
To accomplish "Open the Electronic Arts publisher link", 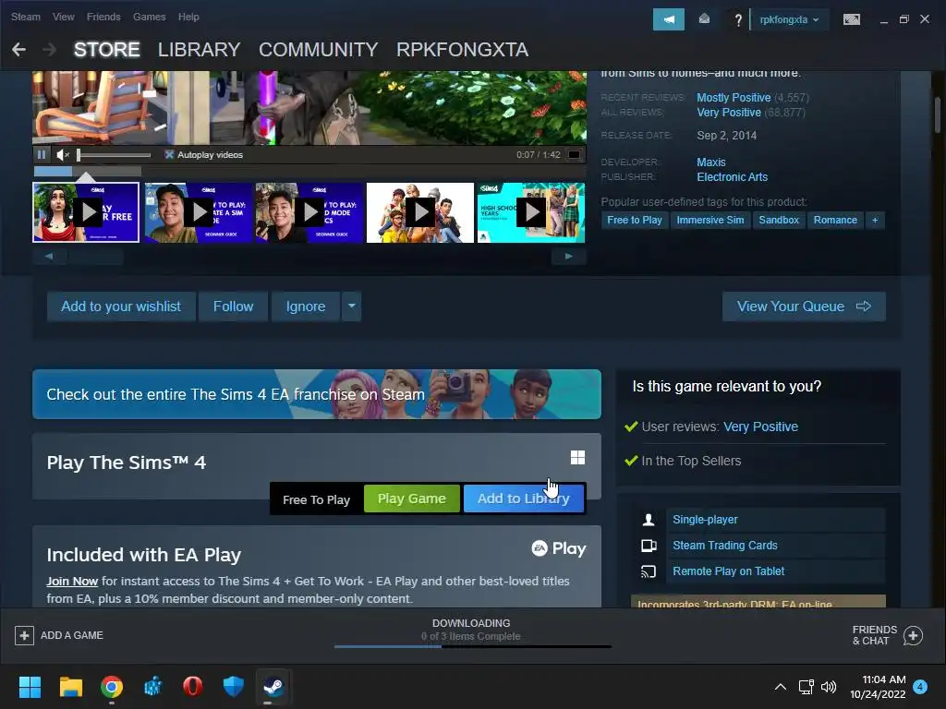I will [x=733, y=177].
